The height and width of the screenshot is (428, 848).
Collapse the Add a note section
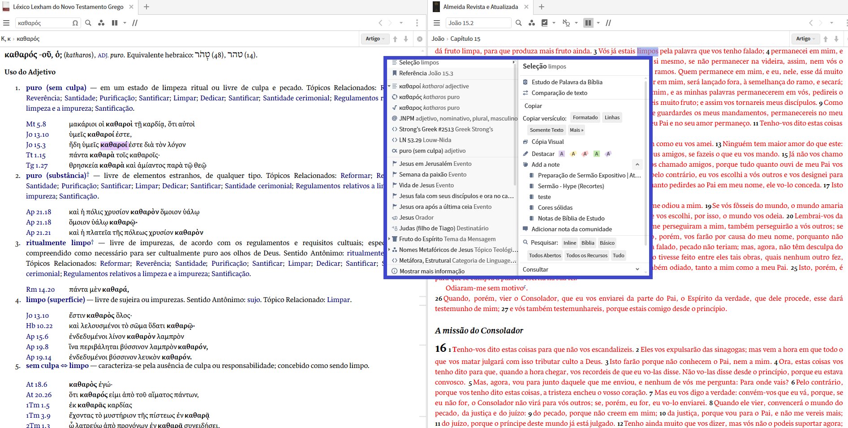coord(637,164)
